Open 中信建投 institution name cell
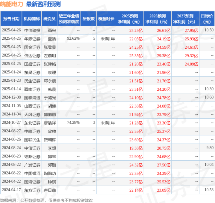215x203 pixels. [32, 30]
